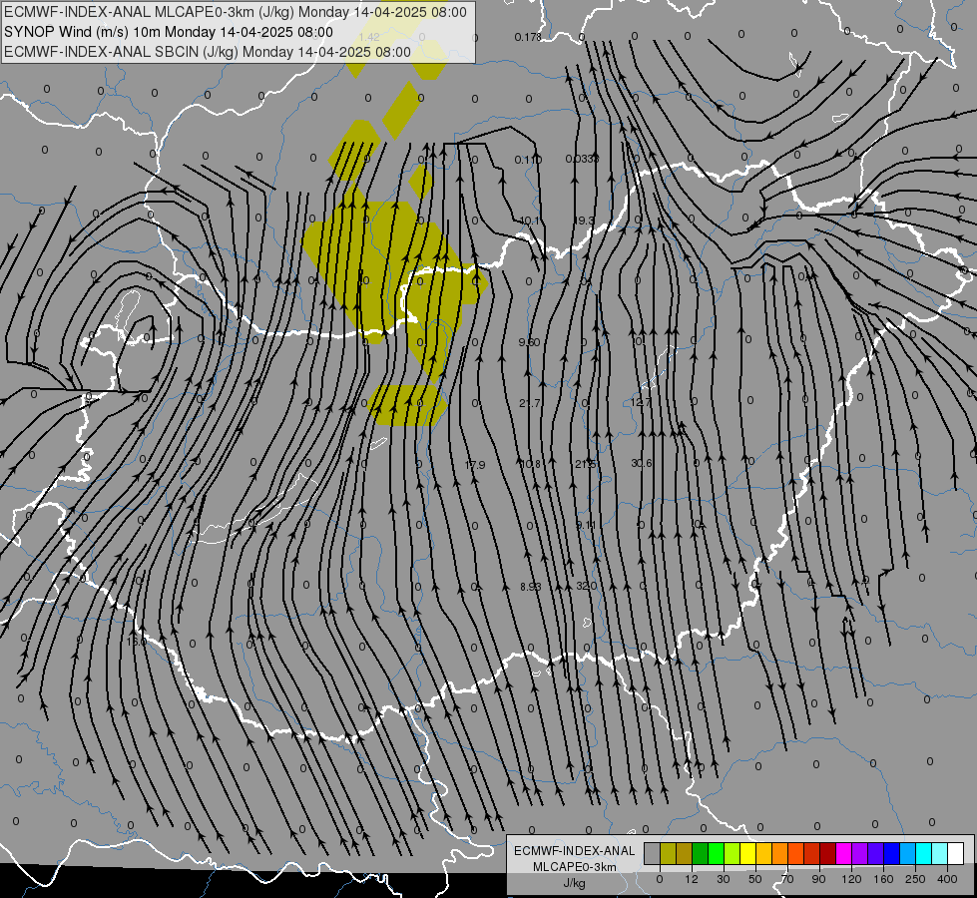977x898 pixels.
Task: Click the grid value 0.110
Action: pos(528,161)
